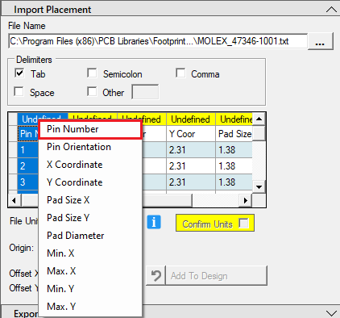Click the horizontal scroll left arrow
The width and height of the screenshot is (340, 318).
pyautogui.click(x=14, y=200)
